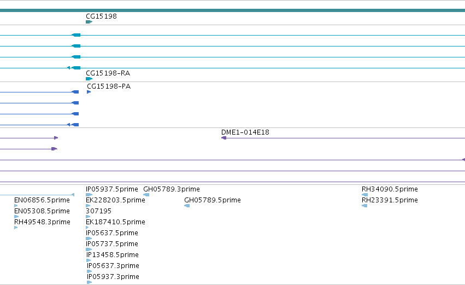The height and width of the screenshot is (285, 465).
Task: Click the RH49548.3prime label
Action: pyautogui.click(x=42, y=222)
